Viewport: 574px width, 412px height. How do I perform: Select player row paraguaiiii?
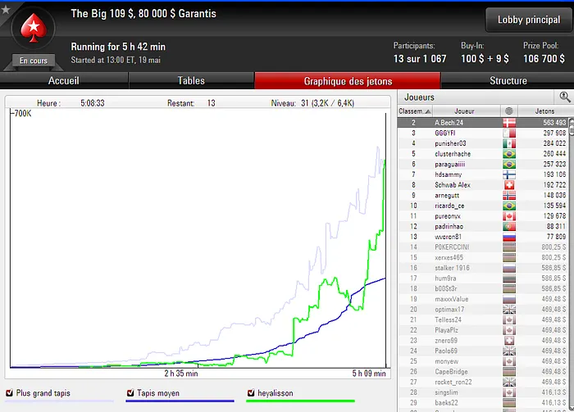[x=483, y=164]
